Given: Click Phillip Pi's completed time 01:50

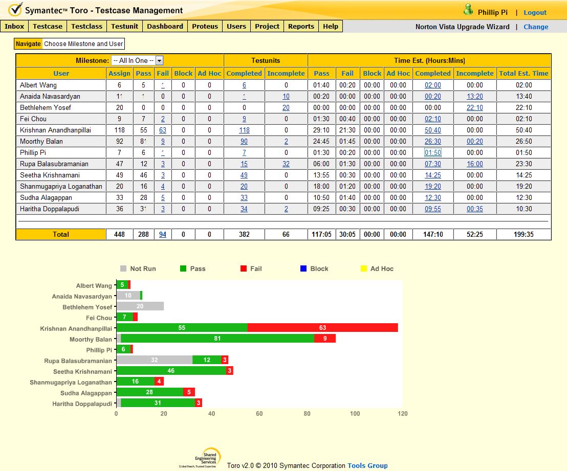Looking at the screenshot, I should [432, 153].
